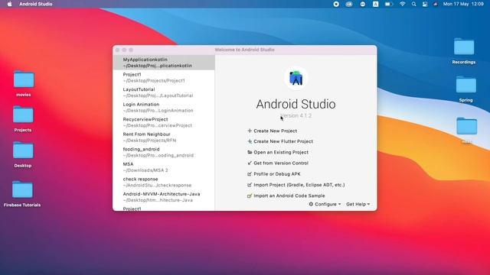This screenshot has width=490, height=275.
Task: Open the Android Studio menu
Action: 36,4
